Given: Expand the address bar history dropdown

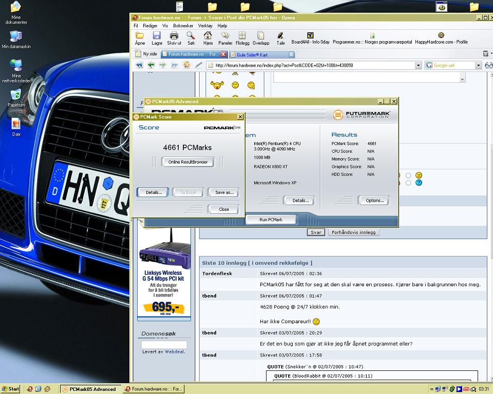Looking at the screenshot, I should point(418,65).
